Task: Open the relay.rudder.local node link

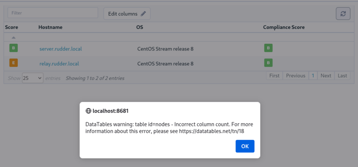Action: click(59, 63)
